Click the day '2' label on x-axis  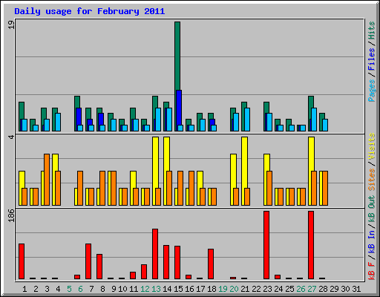coord(36,289)
